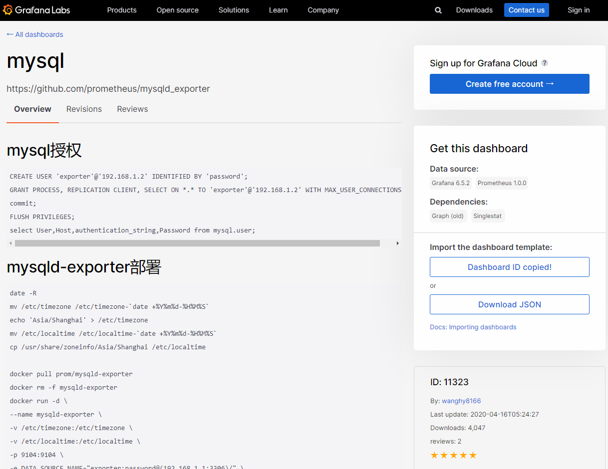Viewport: 608px width, 469px height.
Task: Open the Solutions menu
Action: (234, 10)
